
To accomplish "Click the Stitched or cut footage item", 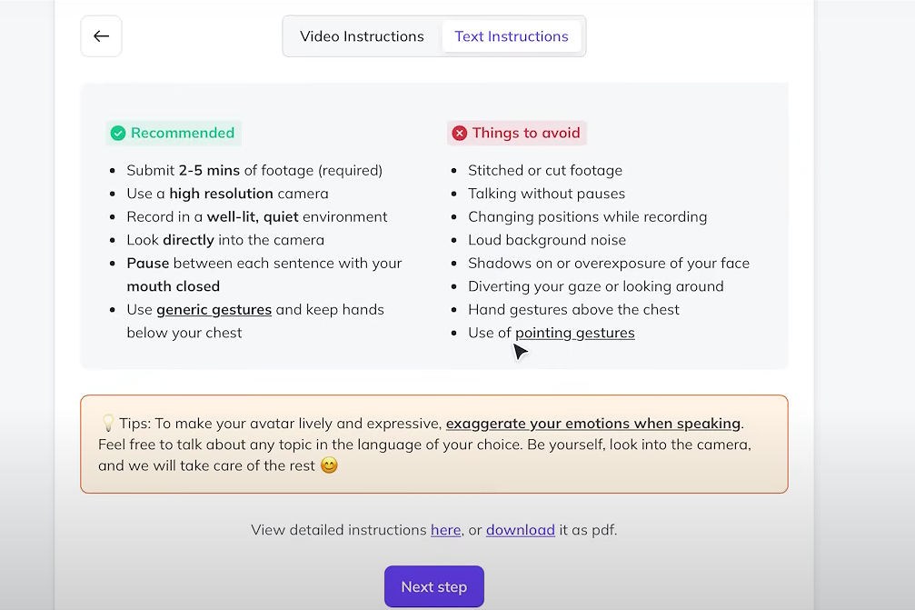I will pos(545,170).
